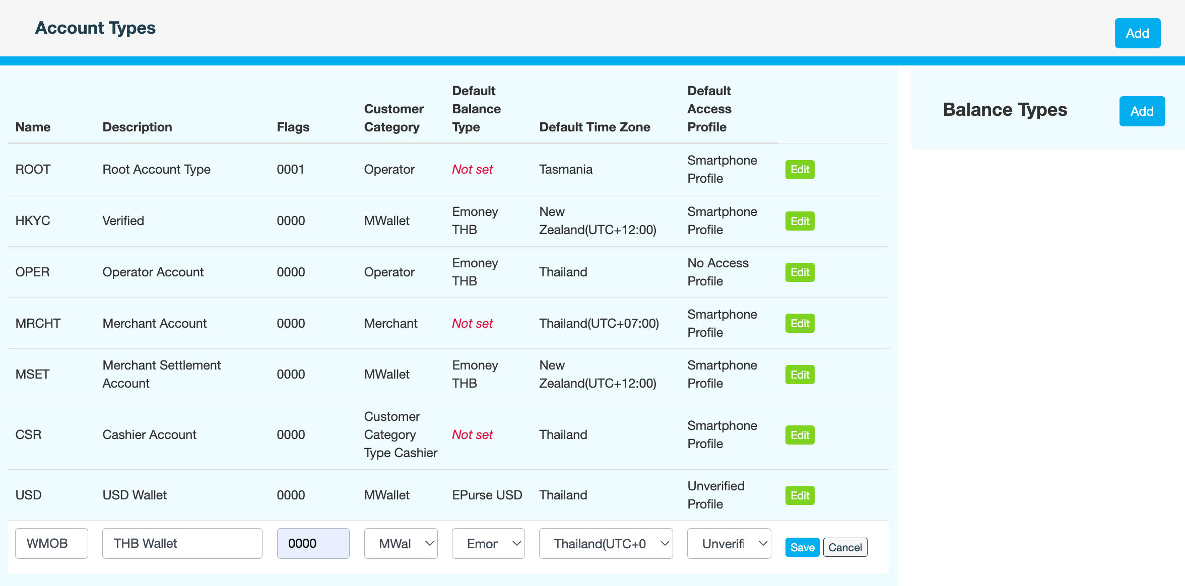
Task: Focus the 0000 flags input field
Action: coord(313,544)
